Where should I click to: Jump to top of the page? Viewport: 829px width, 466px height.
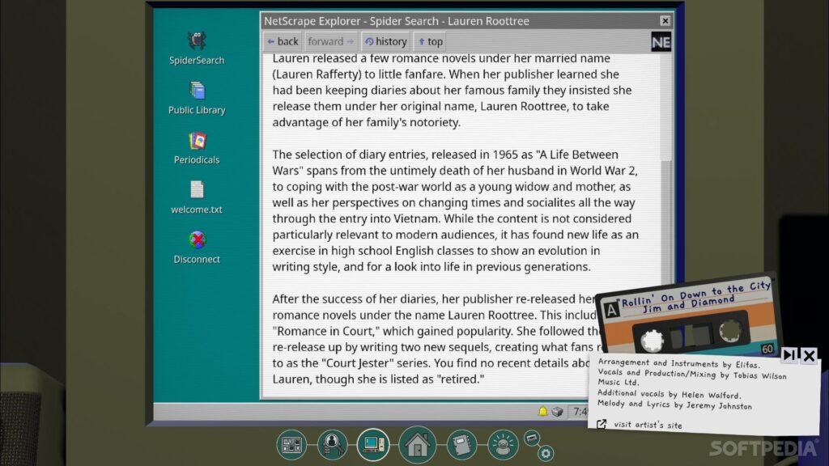[429, 41]
